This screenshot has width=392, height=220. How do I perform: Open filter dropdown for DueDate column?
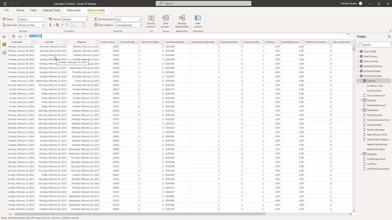click(65, 42)
